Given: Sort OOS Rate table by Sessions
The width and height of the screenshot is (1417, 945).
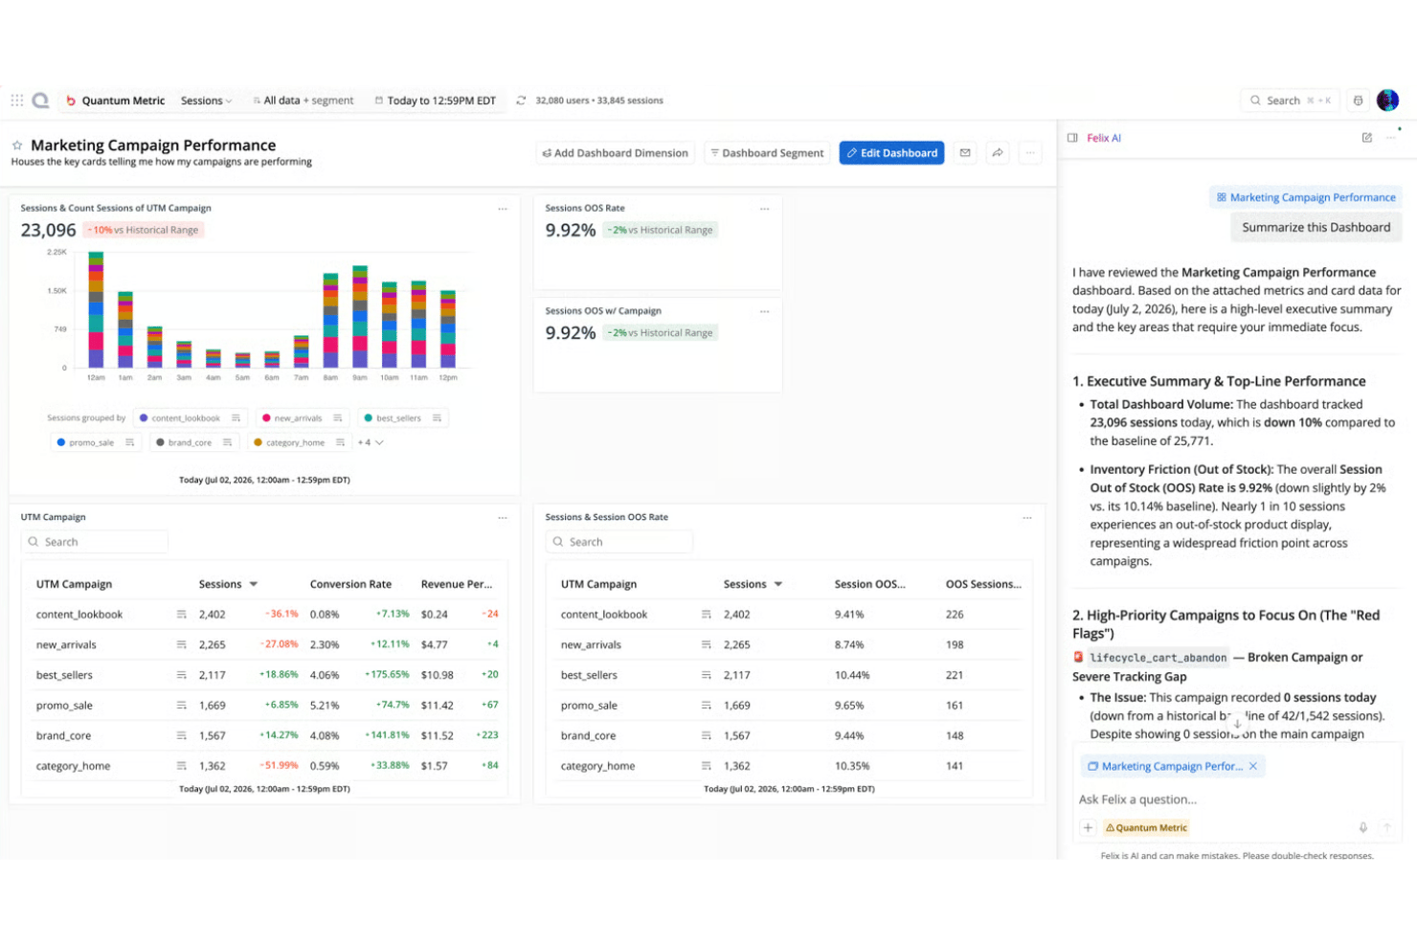Looking at the screenshot, I should [x=753, y=584].
